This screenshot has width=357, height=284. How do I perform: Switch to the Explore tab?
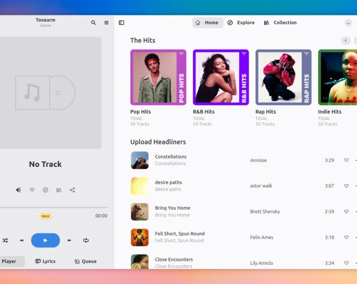241,23
